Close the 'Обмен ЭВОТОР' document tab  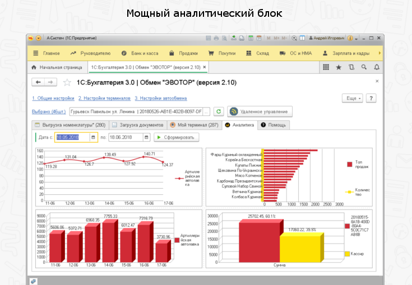(205, 67)
